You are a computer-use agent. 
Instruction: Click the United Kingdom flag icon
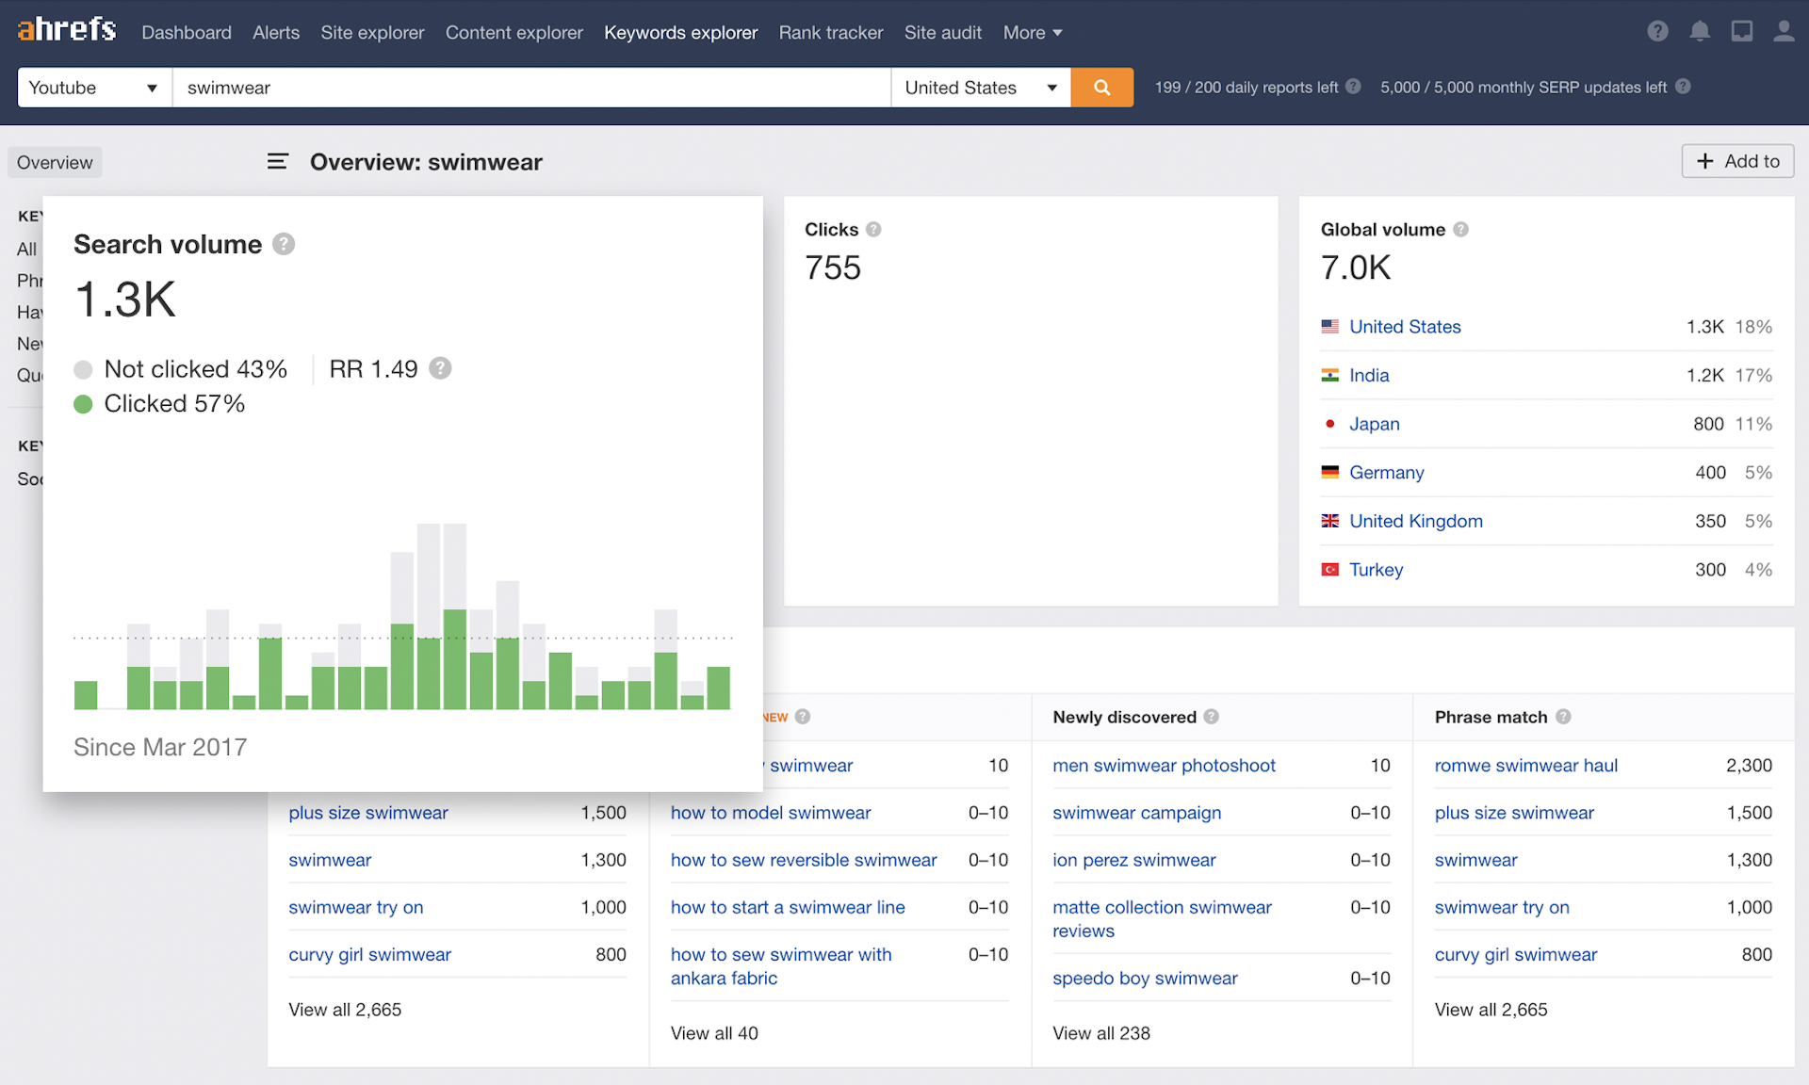click(1329, 521)
